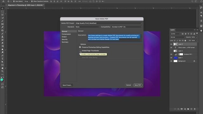Select the Move tool in toolbar
203x114 pixels.
click(2, 9)
